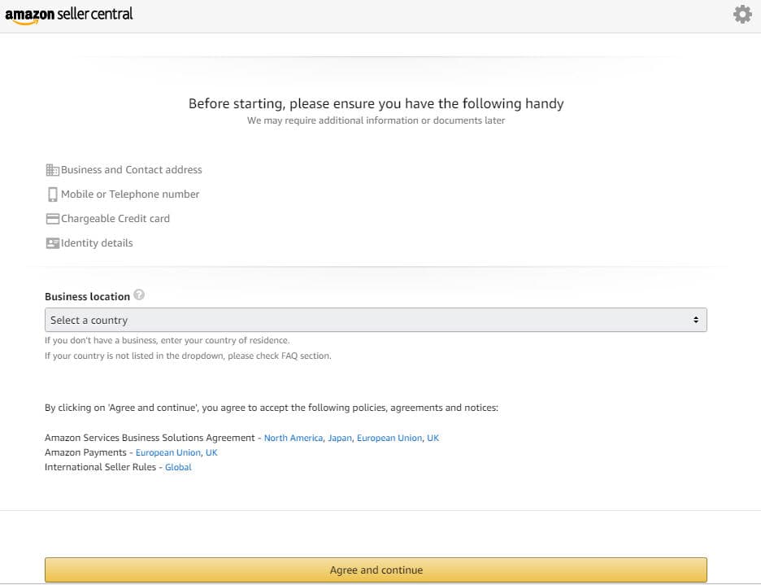Screen dimensions: 761x585
Task: Click the 'Before starting, please ensure' heading
Action: (376, 103)
